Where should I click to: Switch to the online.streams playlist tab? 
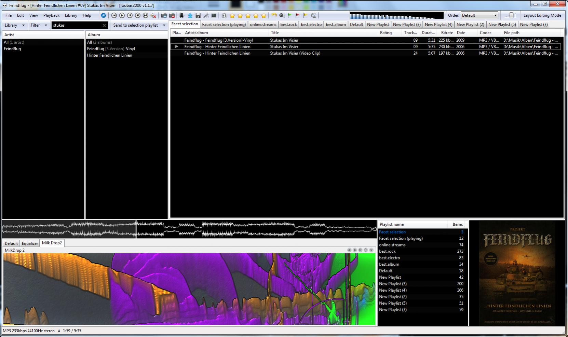[x=263, y=25]
